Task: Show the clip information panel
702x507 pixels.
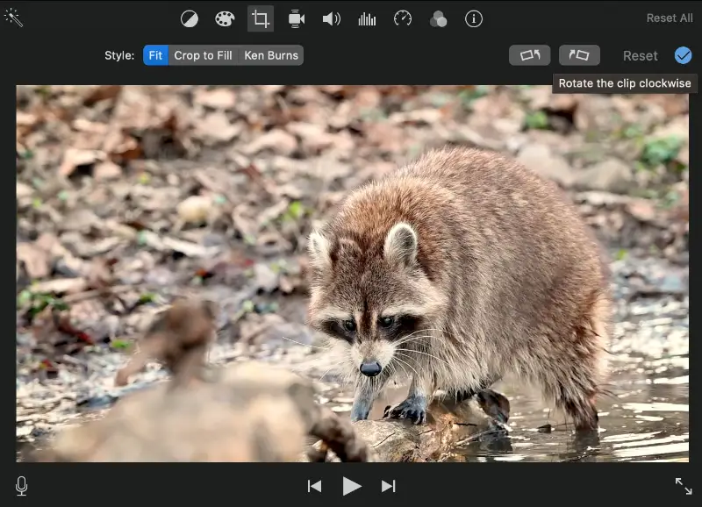Action: (x=474, y=18)
